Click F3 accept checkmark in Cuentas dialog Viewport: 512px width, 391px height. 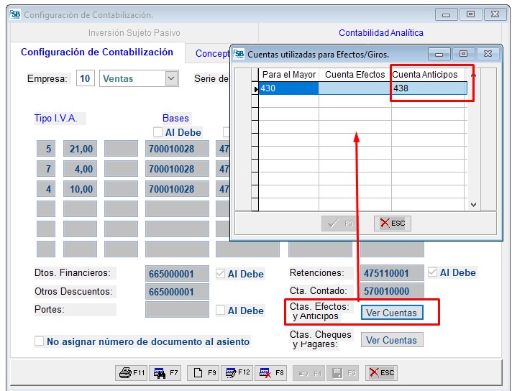[x=340, y=224]
